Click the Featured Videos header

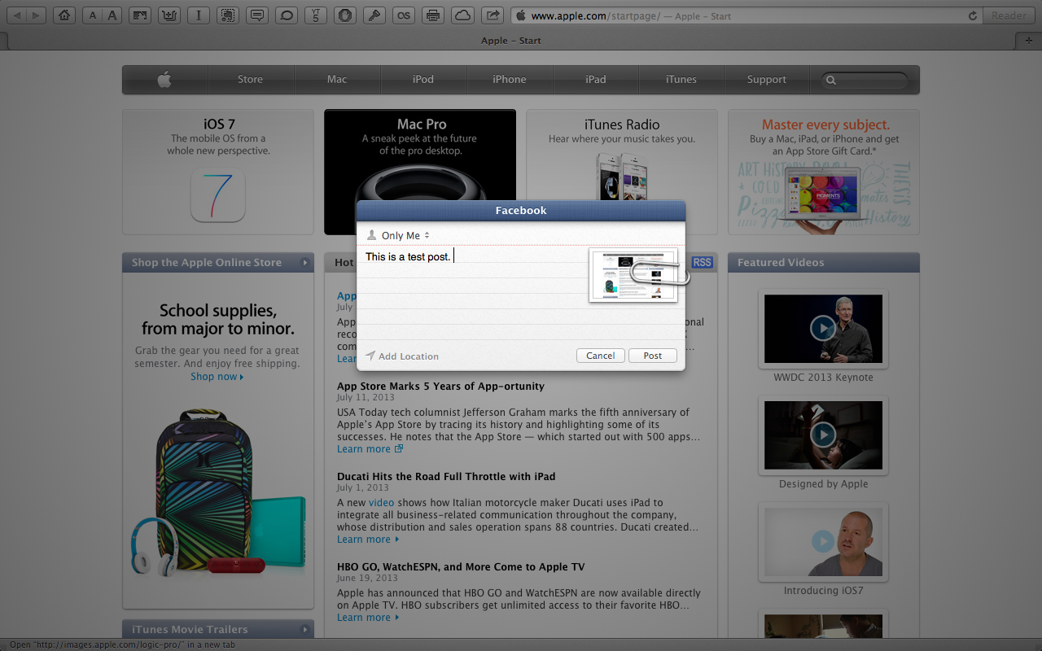click(x=824, y=263)
